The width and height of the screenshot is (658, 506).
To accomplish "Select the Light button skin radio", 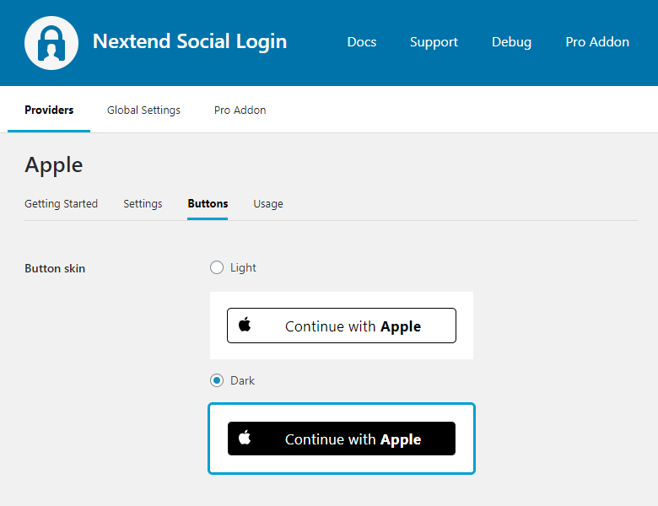I will [217, 267].
